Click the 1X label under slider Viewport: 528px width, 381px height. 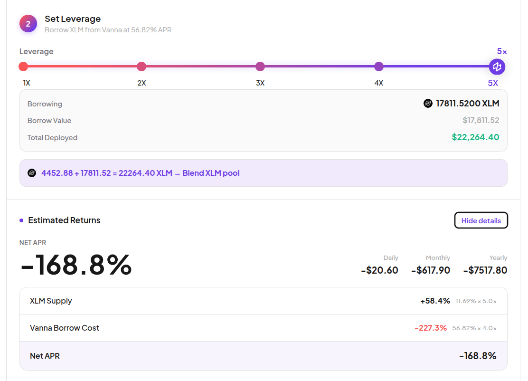coord(27,83)
